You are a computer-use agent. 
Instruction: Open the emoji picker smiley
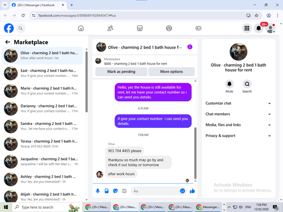(x=182, y=191)
